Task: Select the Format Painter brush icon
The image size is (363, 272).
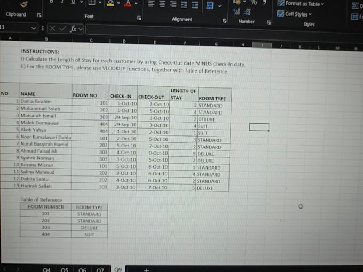Action: tap(24, 4)
